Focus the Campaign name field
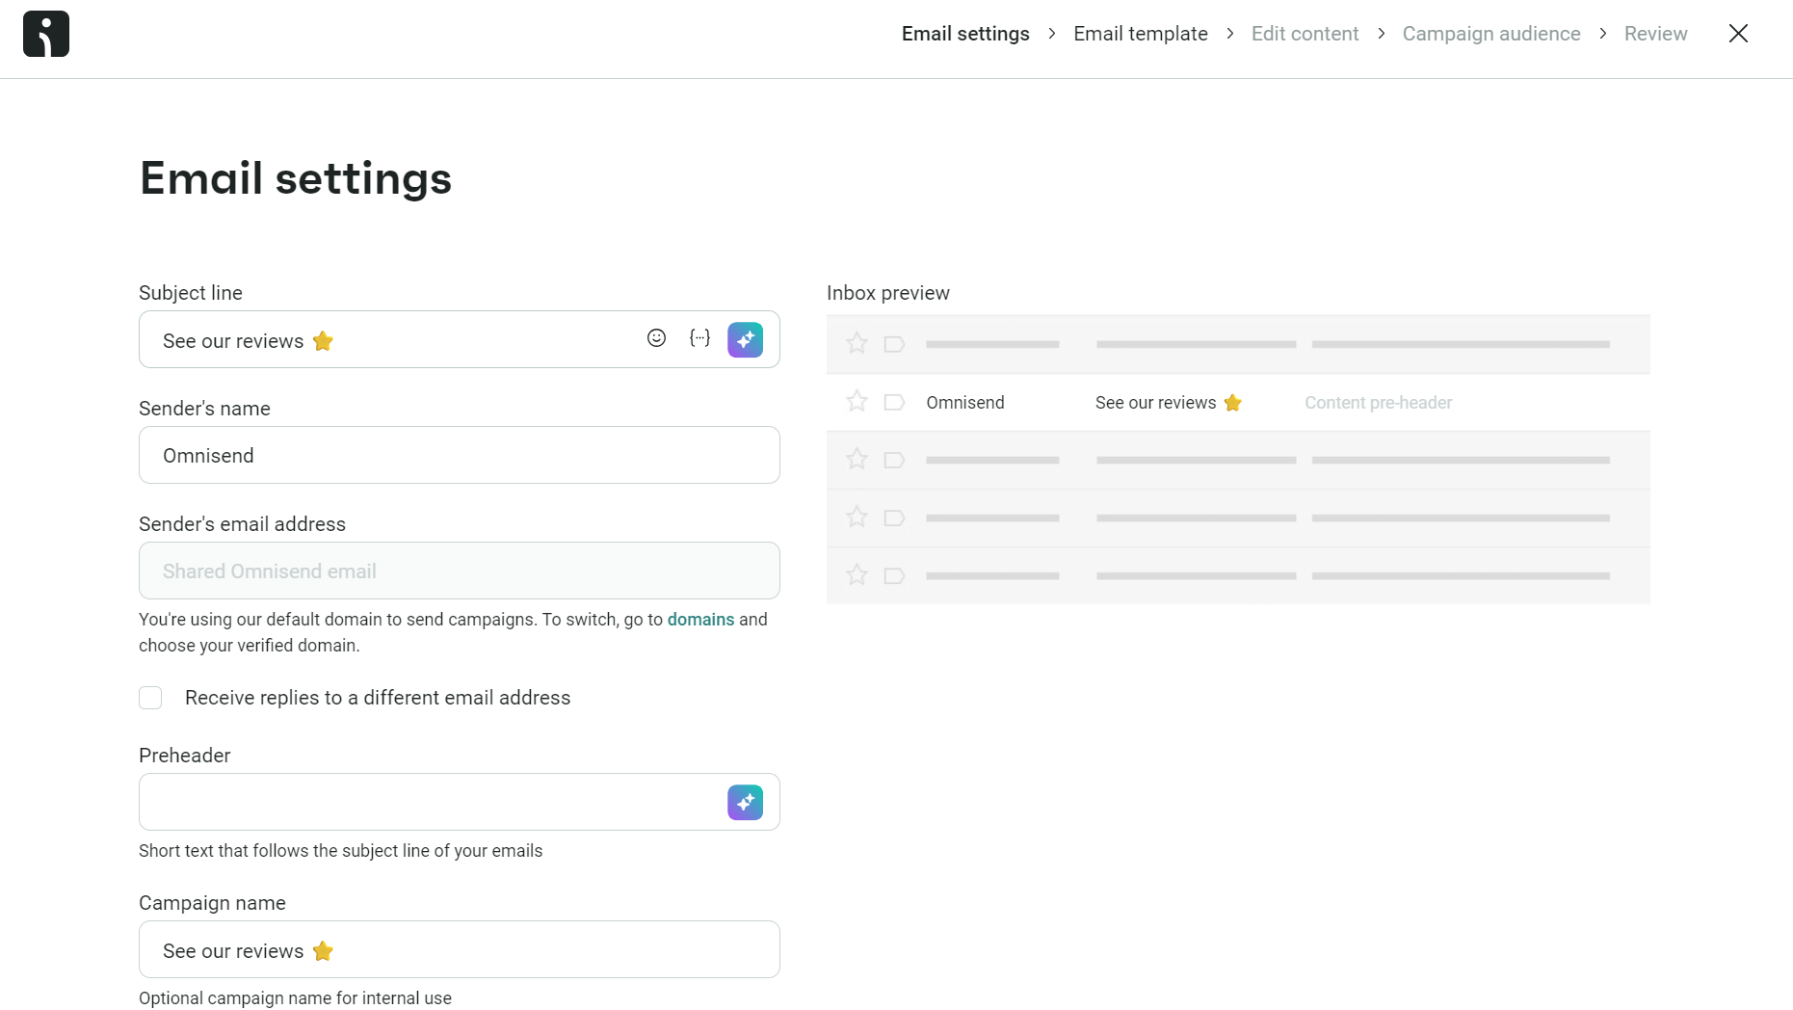Image resolution: width=1793 pixels, height=1010 pixels. click(460, 949)
